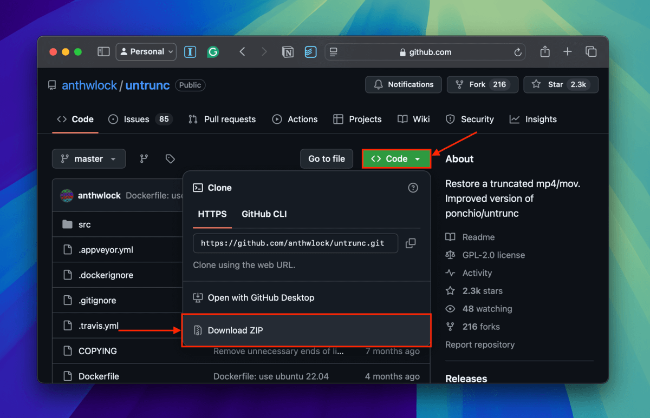
Task: Open the Actions tab
Action: (x=295, y=119)
